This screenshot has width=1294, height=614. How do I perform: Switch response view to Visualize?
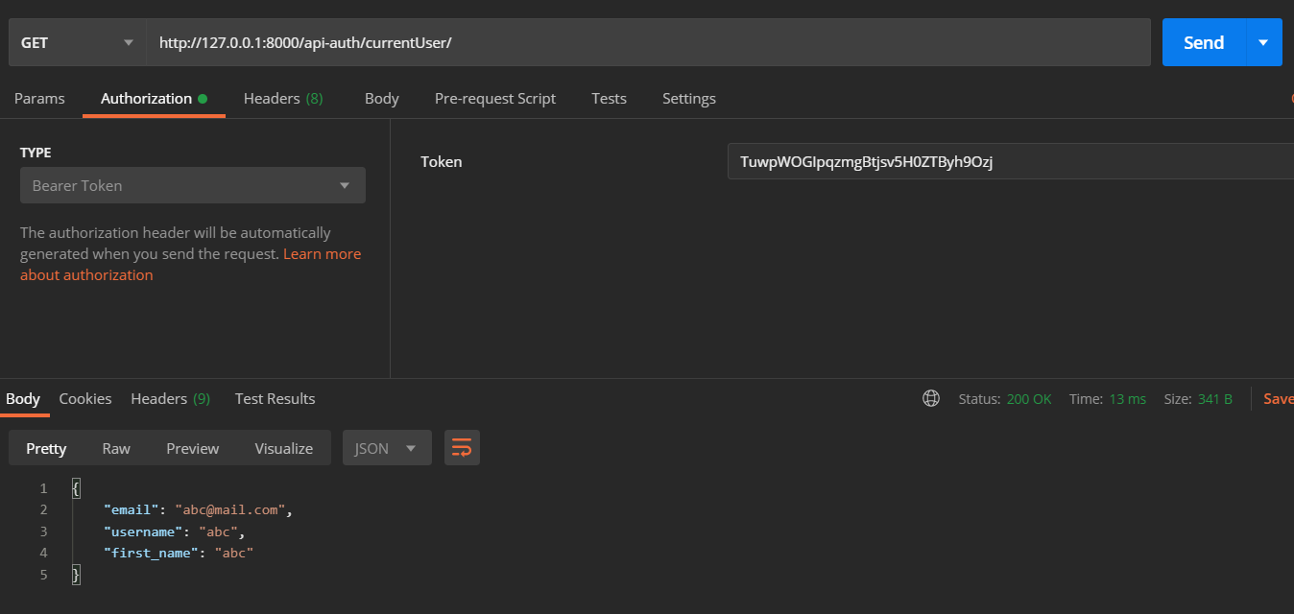click(x=283, y=448)
